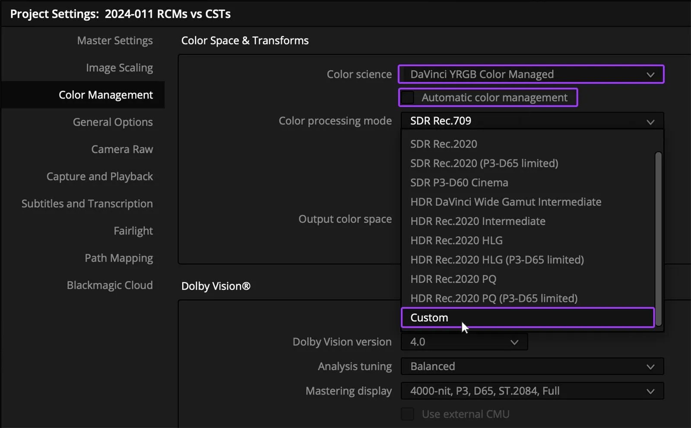Image resolution: width=691 pixels, height=428 pixels.
Task: Toggle the Use external CMU checkbox
Action: pyautogui.click(x=407, y=414)
